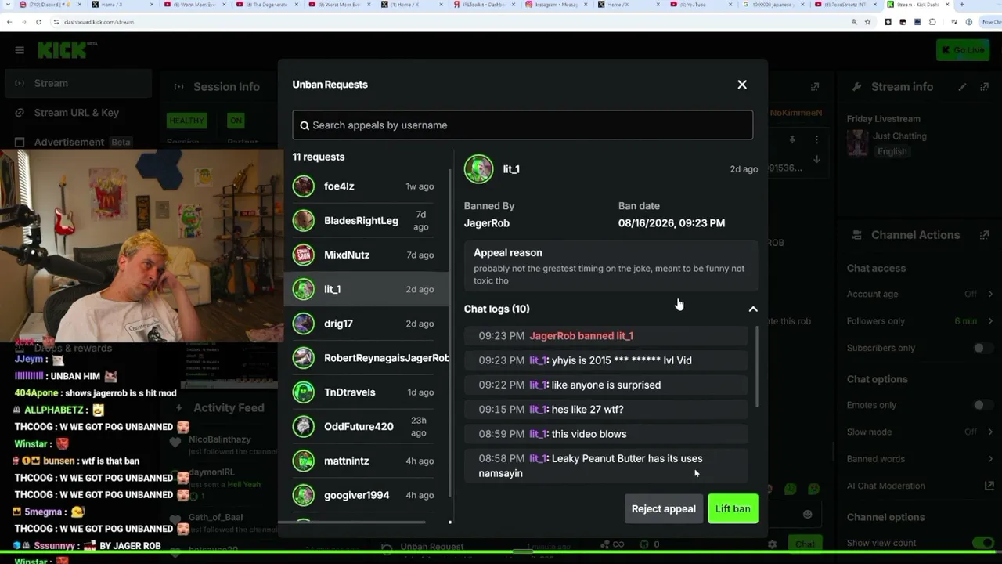The width and height of the screenshot is (1002, 564).
Task: Bookmark this page with star icon
Action: coord(867,22)
